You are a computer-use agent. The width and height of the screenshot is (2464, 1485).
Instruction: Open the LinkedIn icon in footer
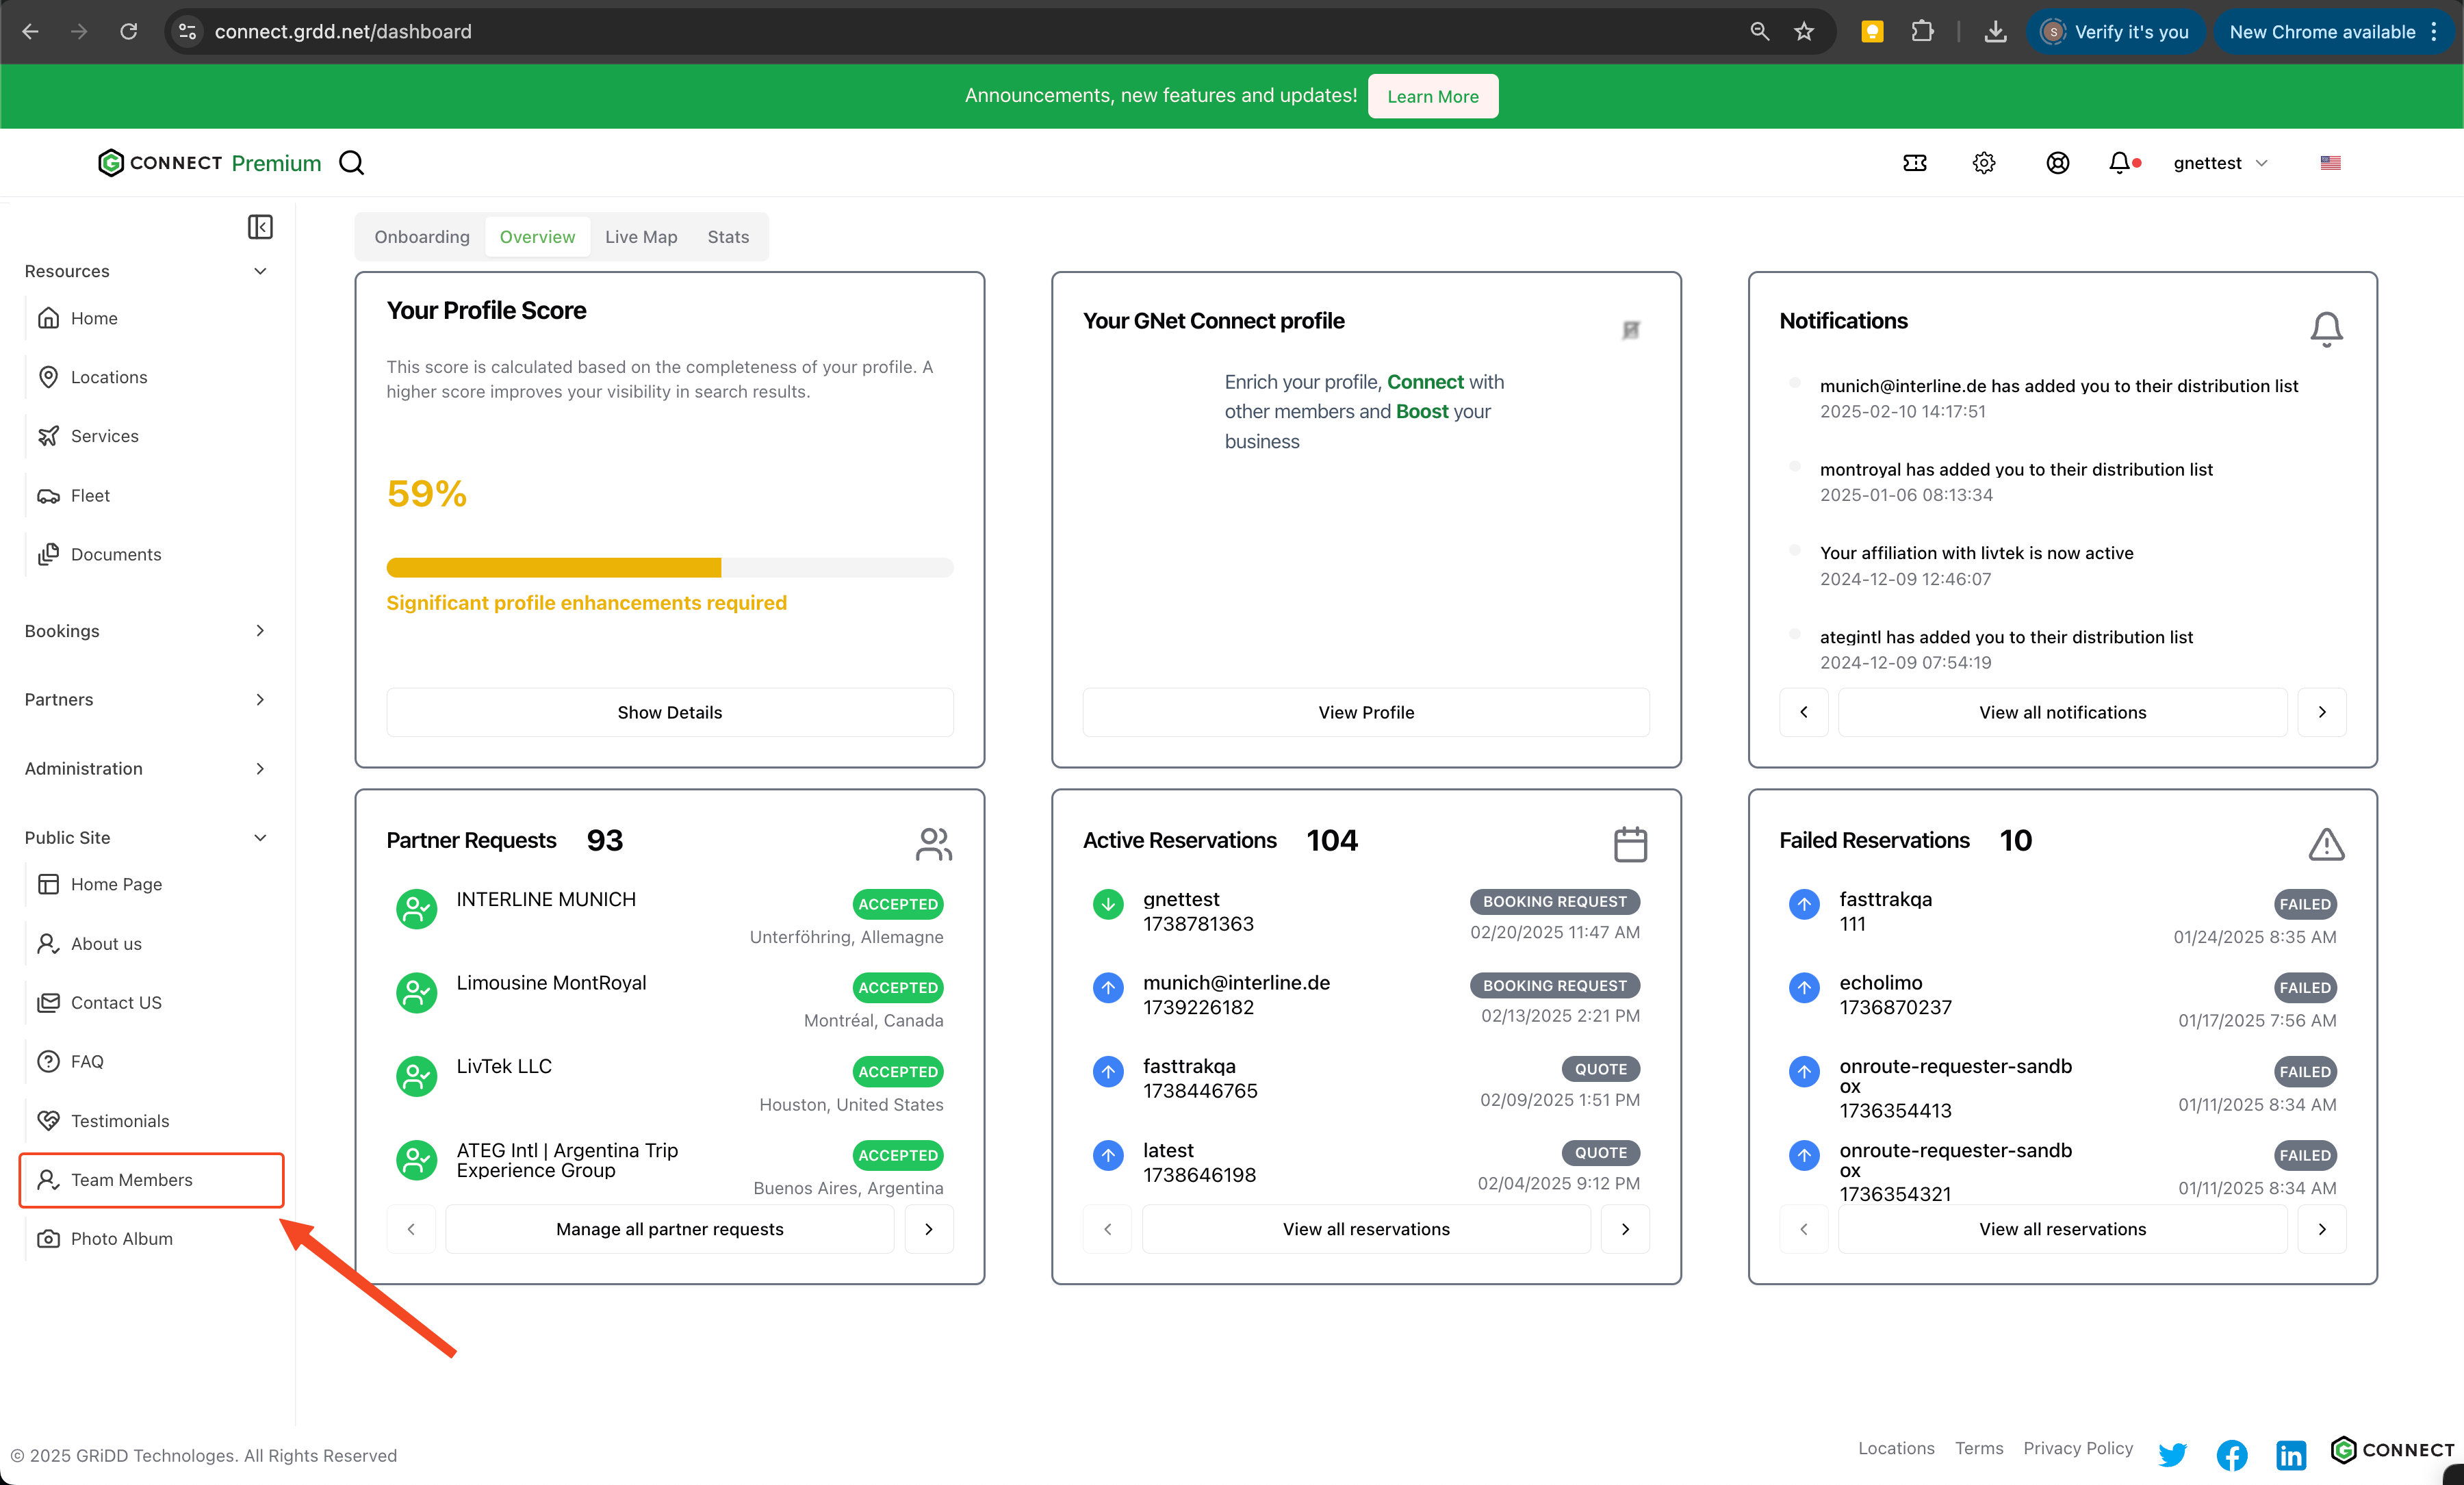[2290, 1454]
